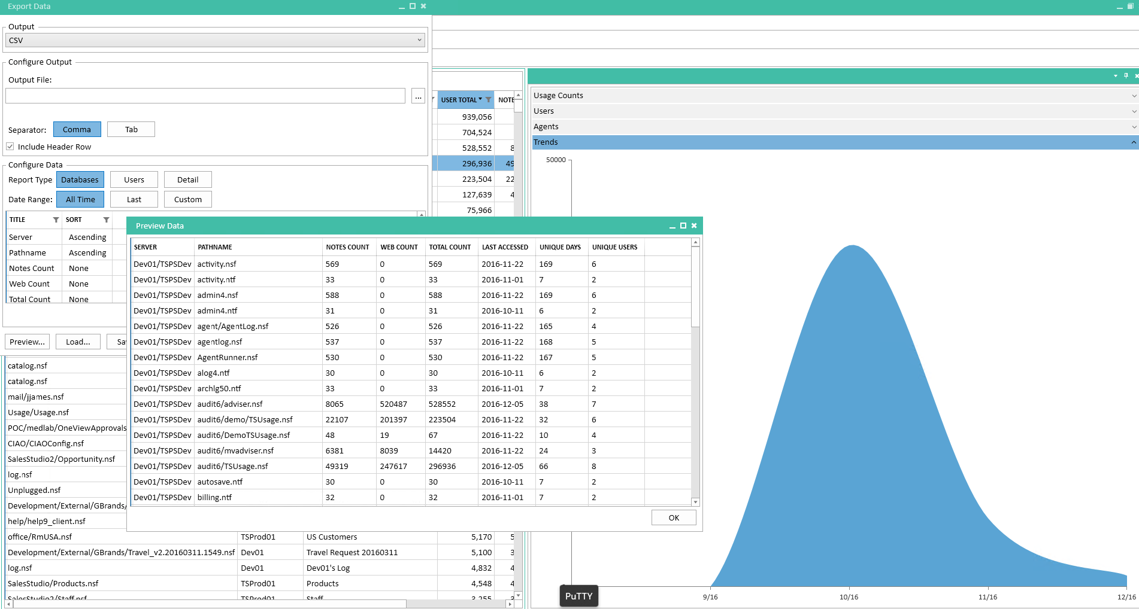Maximize the Export Data window
The width and height of the screenshot is (1139, 609).
pyautogui.click(x=412, y=6)
